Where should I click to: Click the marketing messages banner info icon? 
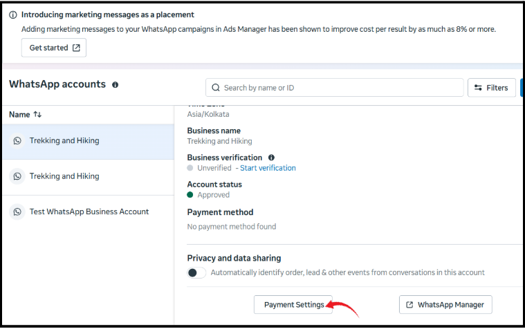pos(12,15)
